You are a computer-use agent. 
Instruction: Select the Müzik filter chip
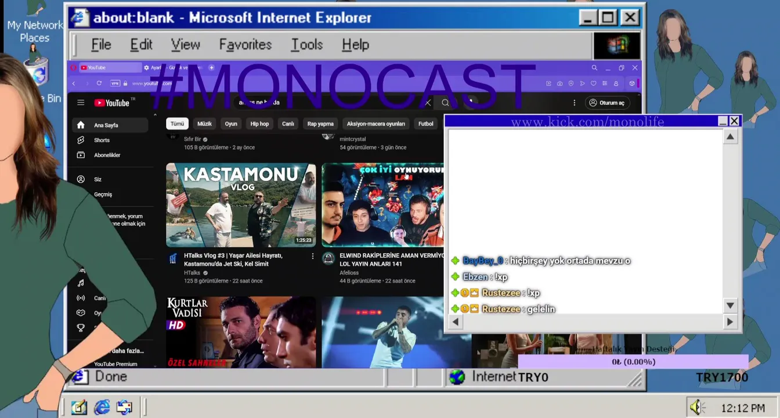tap(204, 124)
